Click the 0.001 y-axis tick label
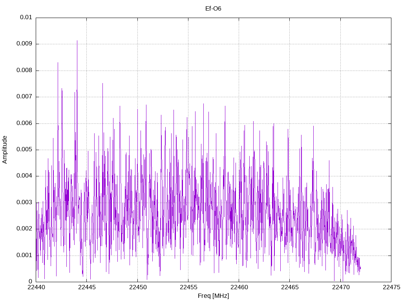402x301 pixels. (x=24, y=255)
